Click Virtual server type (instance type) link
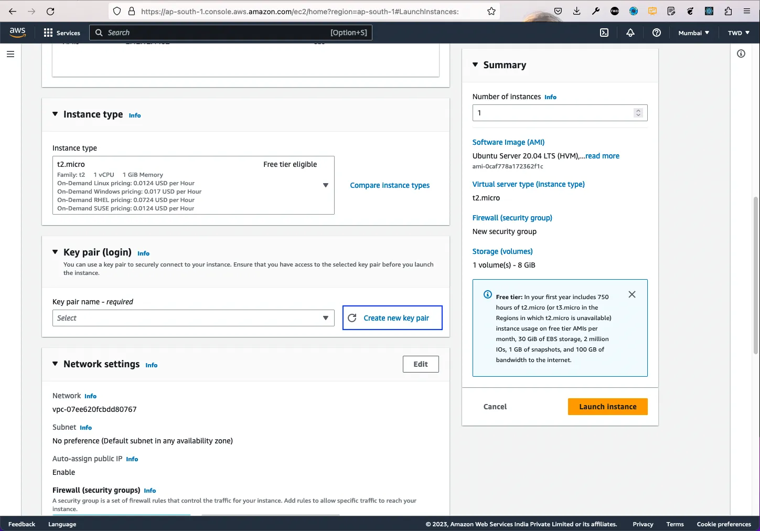The image size is (760, 531). click(528, 184)
